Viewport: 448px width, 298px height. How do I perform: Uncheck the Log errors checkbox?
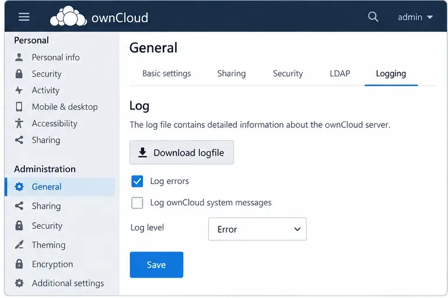(137, 181)
